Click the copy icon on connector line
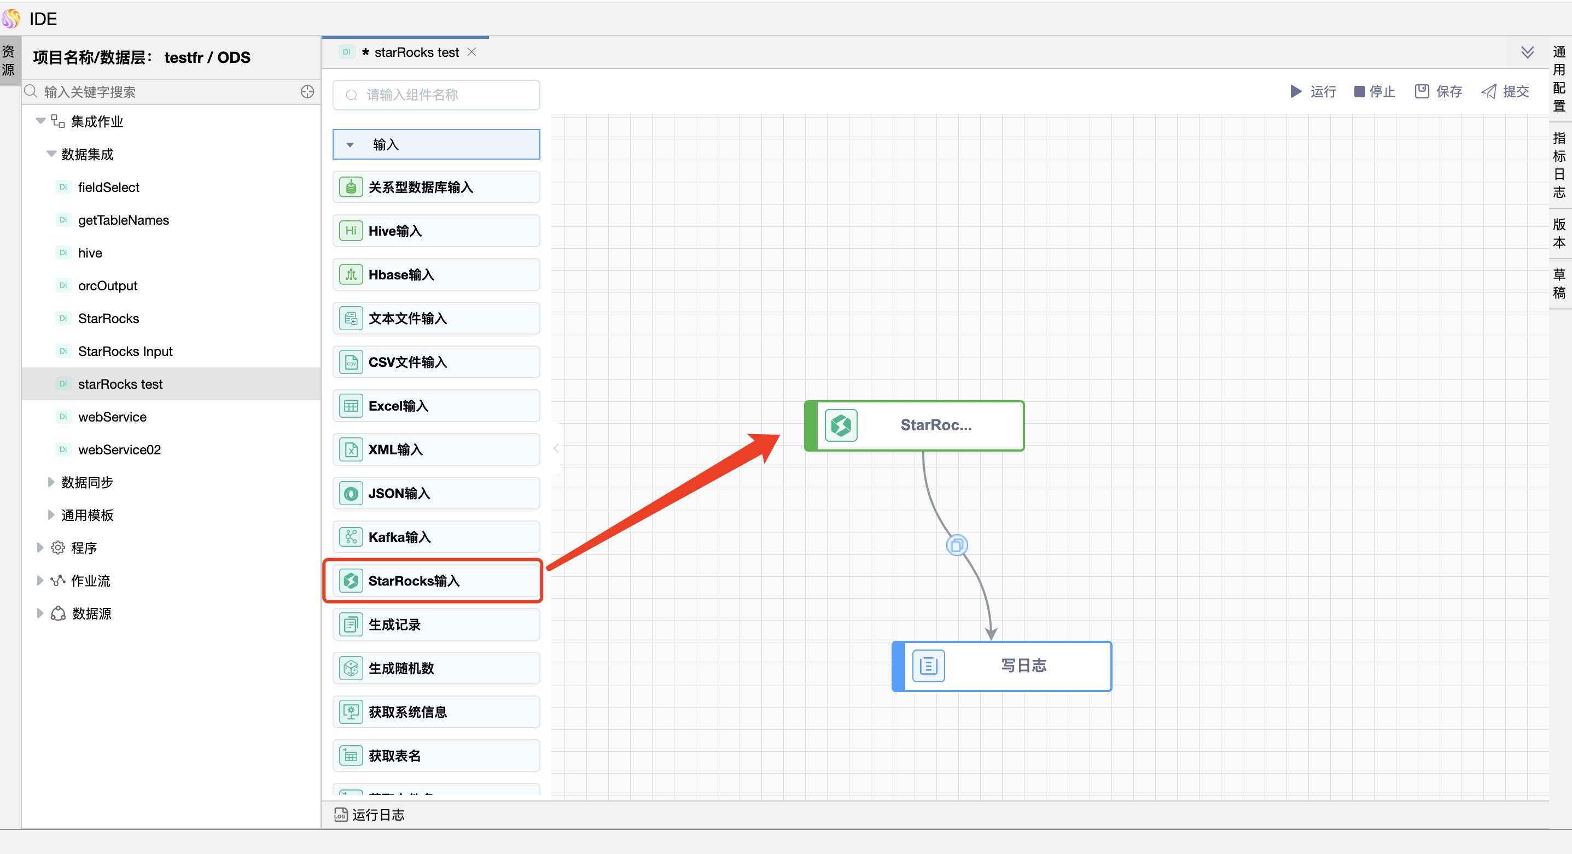The width and height of the screenshot is (1572, 854). (x=956, y=545)
